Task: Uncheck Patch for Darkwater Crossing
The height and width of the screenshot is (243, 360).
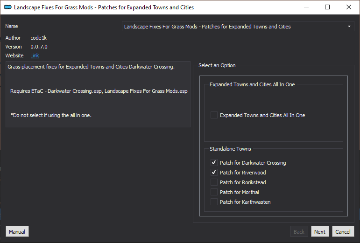Action: pyautogui.click(x=214, y=162)
